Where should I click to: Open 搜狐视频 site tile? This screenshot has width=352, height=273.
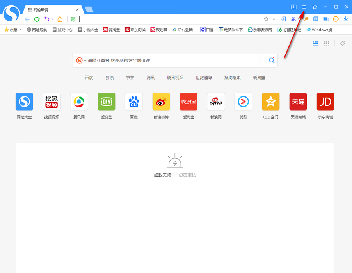click(52, 102)
